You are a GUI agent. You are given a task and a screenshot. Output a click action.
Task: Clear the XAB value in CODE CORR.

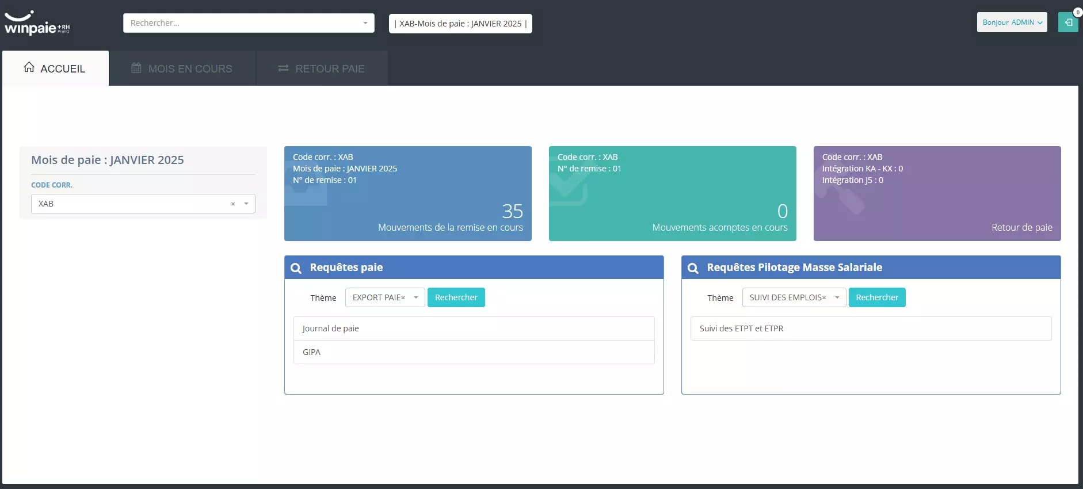pos(233,204)
